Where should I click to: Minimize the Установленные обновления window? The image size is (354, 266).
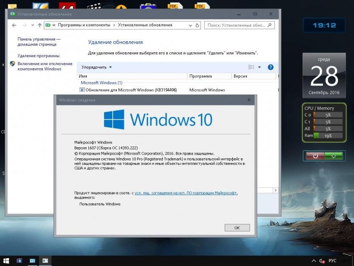(x=239, y=14)
